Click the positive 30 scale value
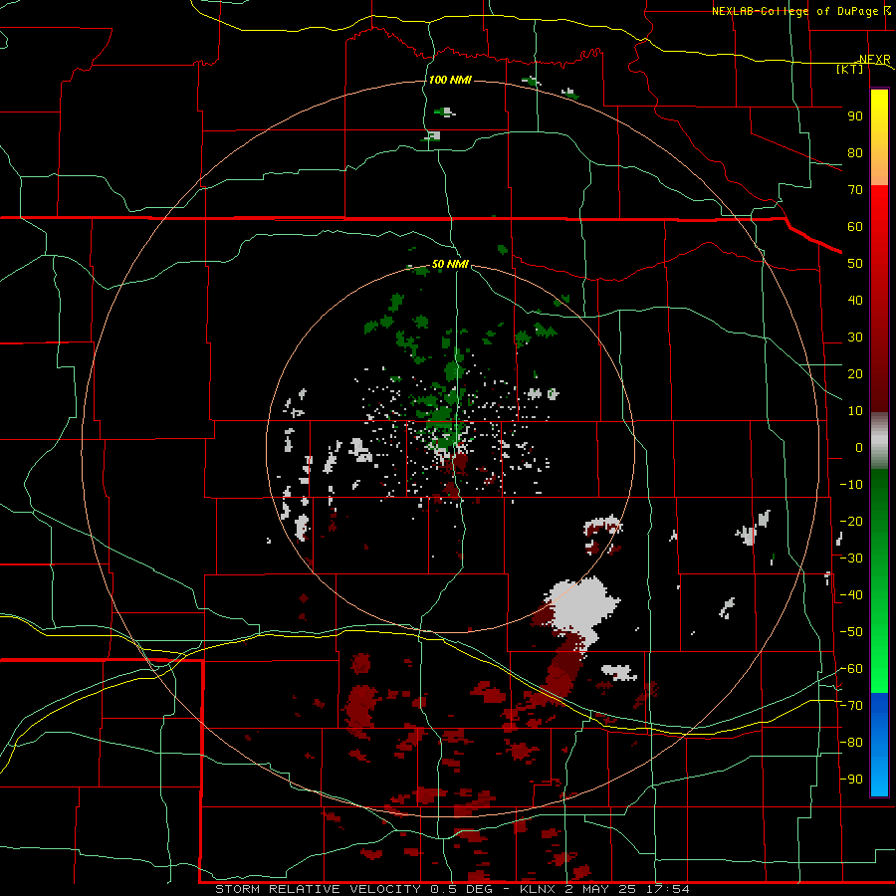Viewport: 896px width, 896px height. click(x=855, y=337)
